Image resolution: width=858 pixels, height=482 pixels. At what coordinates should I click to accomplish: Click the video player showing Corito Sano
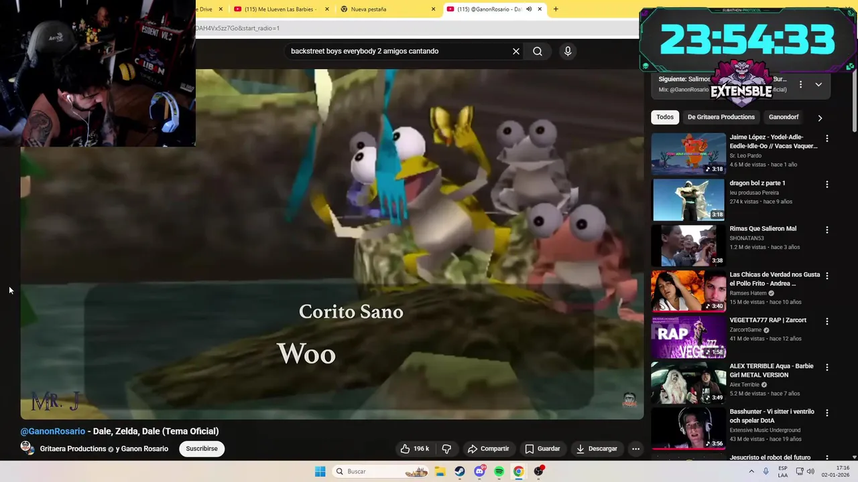tap(332, 244)
